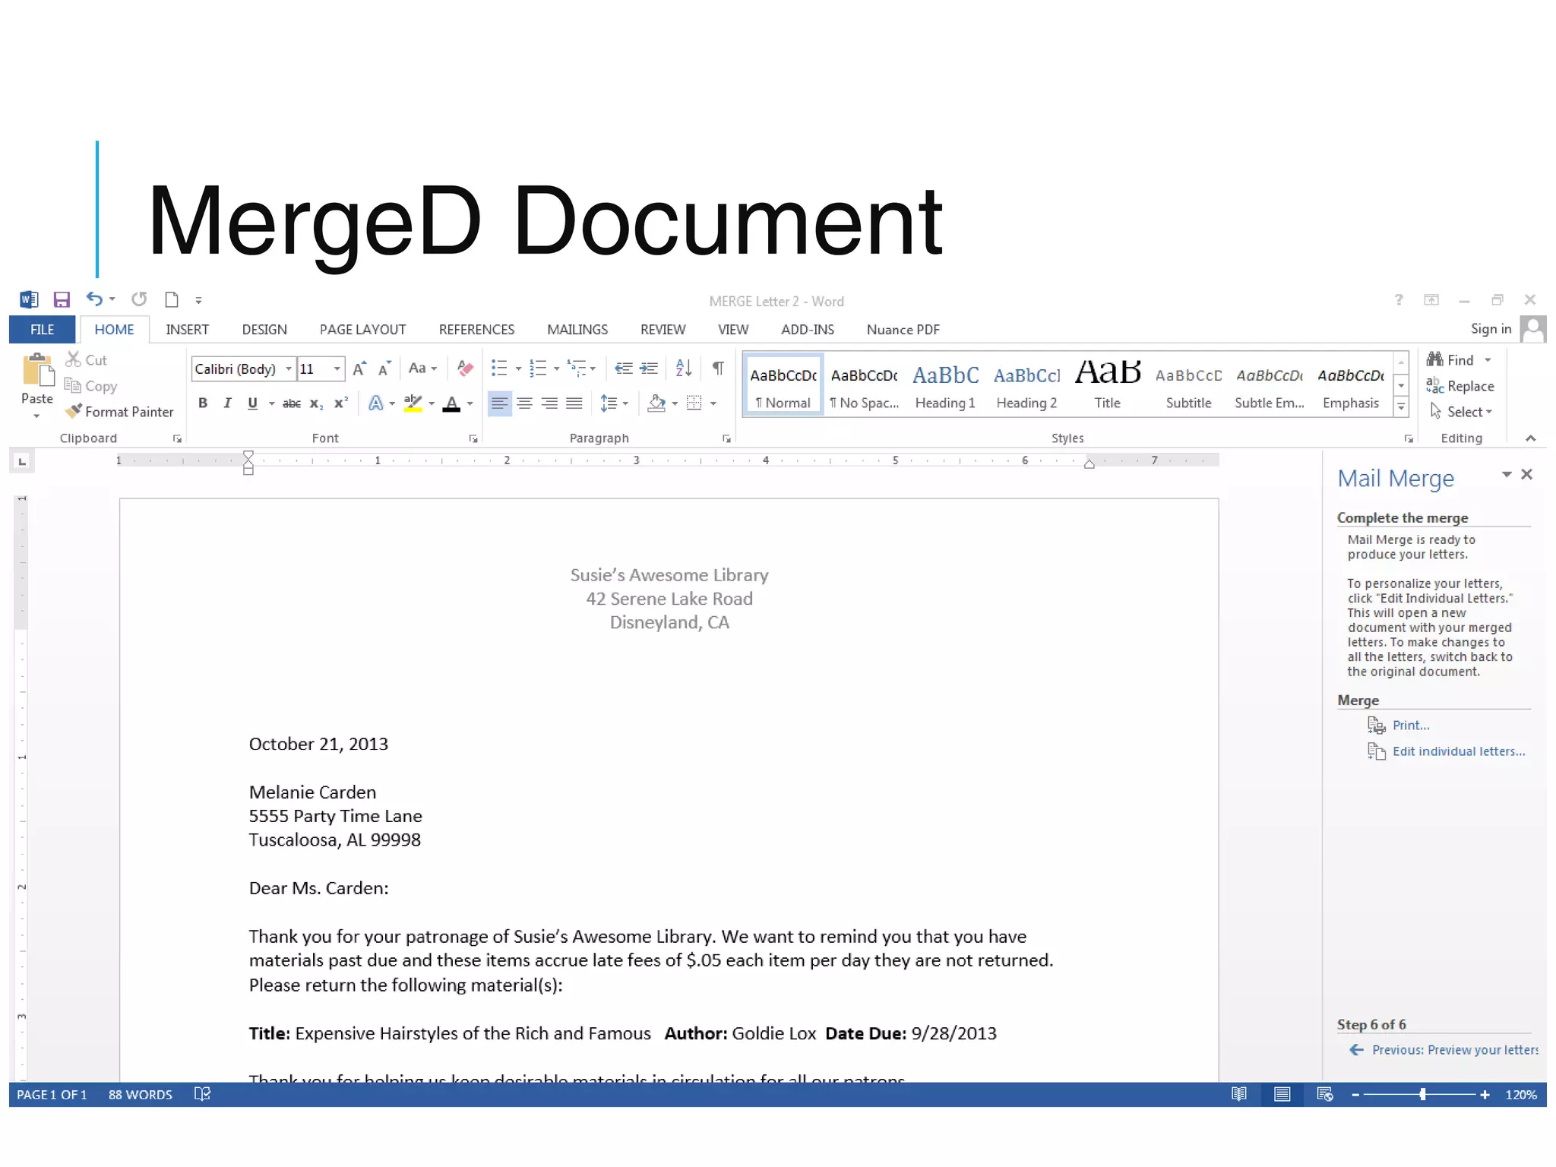This screenshot has height=1167, width=1556.
Task: Click the Word Help question mark
Action: pyautogui.click(x=1399, y=300)
